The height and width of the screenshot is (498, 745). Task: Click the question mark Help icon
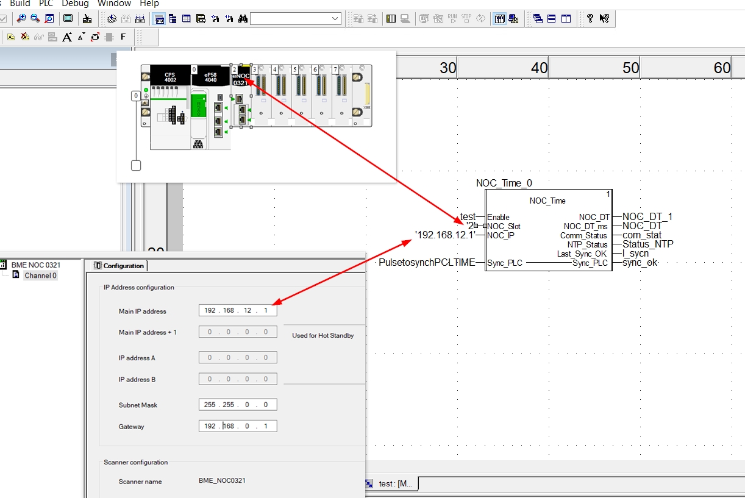(x=590, y=18)
